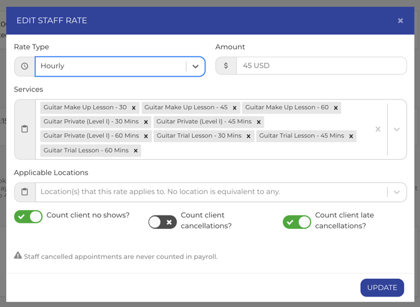Remove Guitar Make Up Lesson - 45 tag
The height and width of the screenshot is (307, 420).
pos(234,108)
